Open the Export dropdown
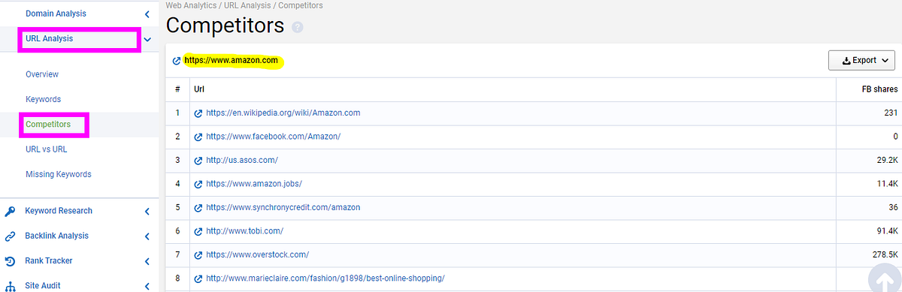902x292 pixels. click(x=861, y=61)
